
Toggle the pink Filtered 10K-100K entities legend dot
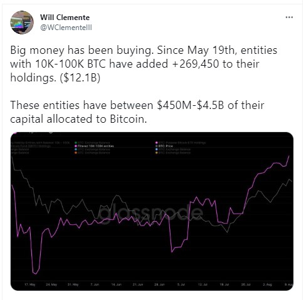pos(76,146)
